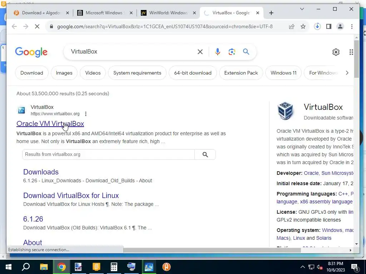Open Google quick settings gear
The height and width of the screenshot is (274, 366).
coord(336,52)
